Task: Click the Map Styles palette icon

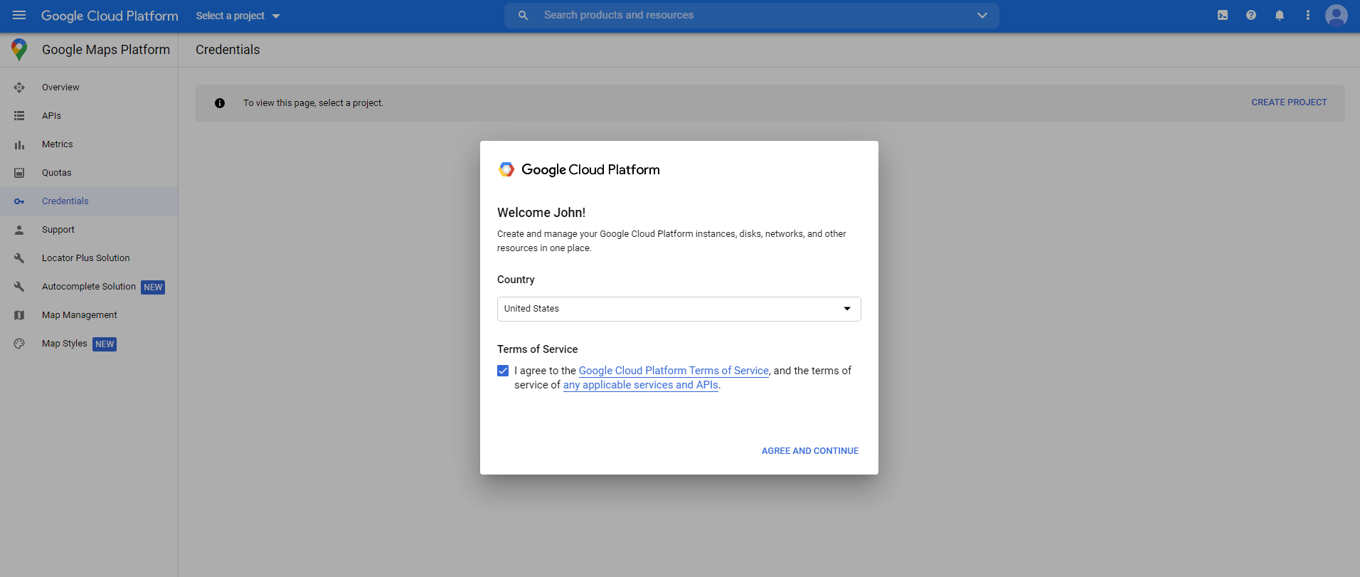Action: 19,344
